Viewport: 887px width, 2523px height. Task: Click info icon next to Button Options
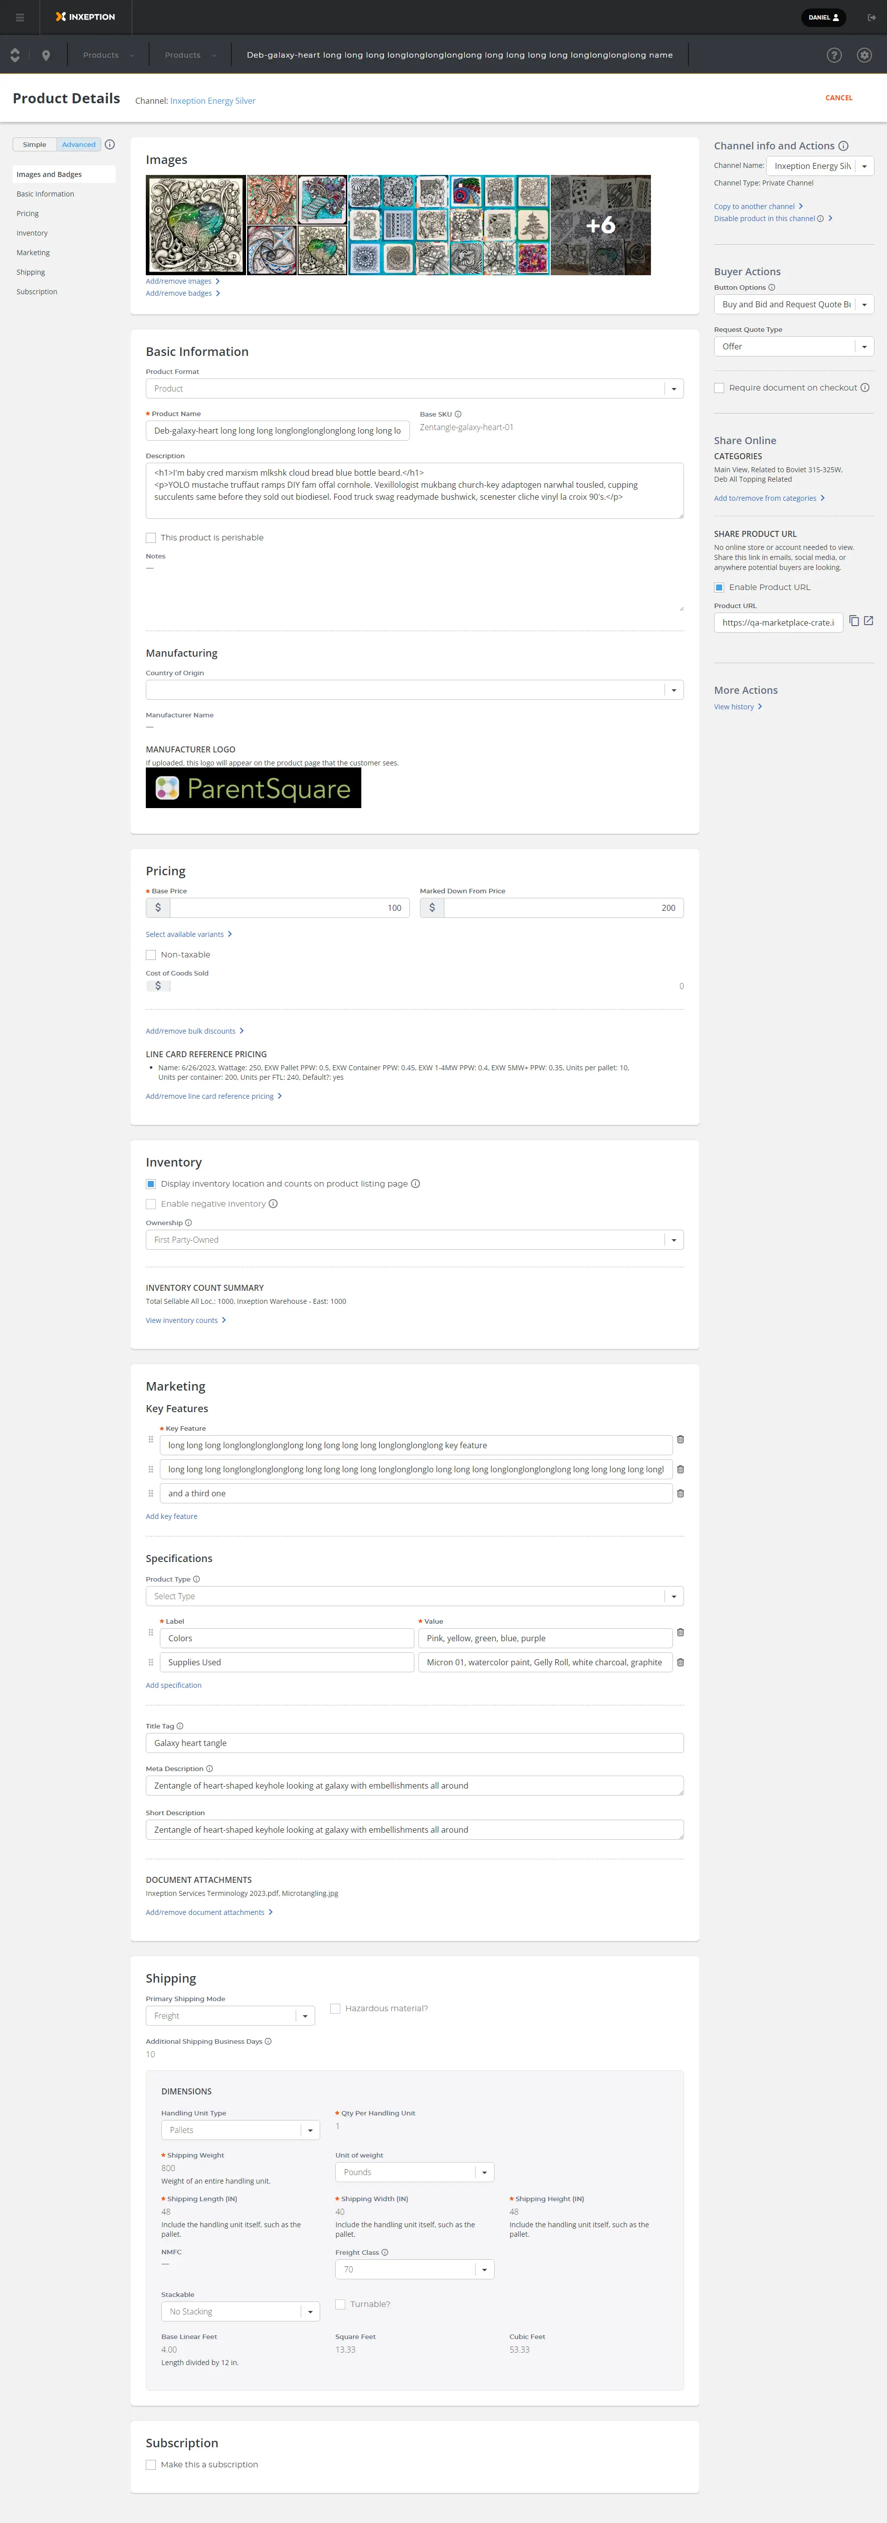coord(771,287)
